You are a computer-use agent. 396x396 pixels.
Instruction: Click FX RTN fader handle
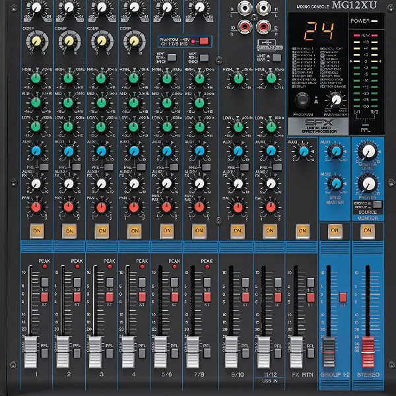(x=296, y=352)
